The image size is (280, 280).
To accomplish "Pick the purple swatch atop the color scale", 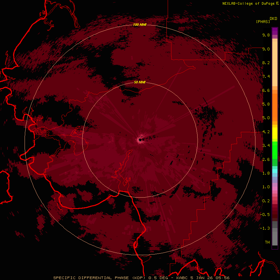I will (x=275, y=31).
